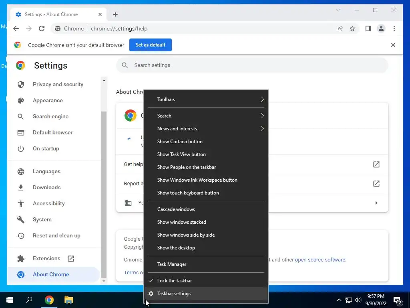This screenshot has height=308, width=410.
Task: Open the Windows Start button
Action: click(x=10, y=300)
